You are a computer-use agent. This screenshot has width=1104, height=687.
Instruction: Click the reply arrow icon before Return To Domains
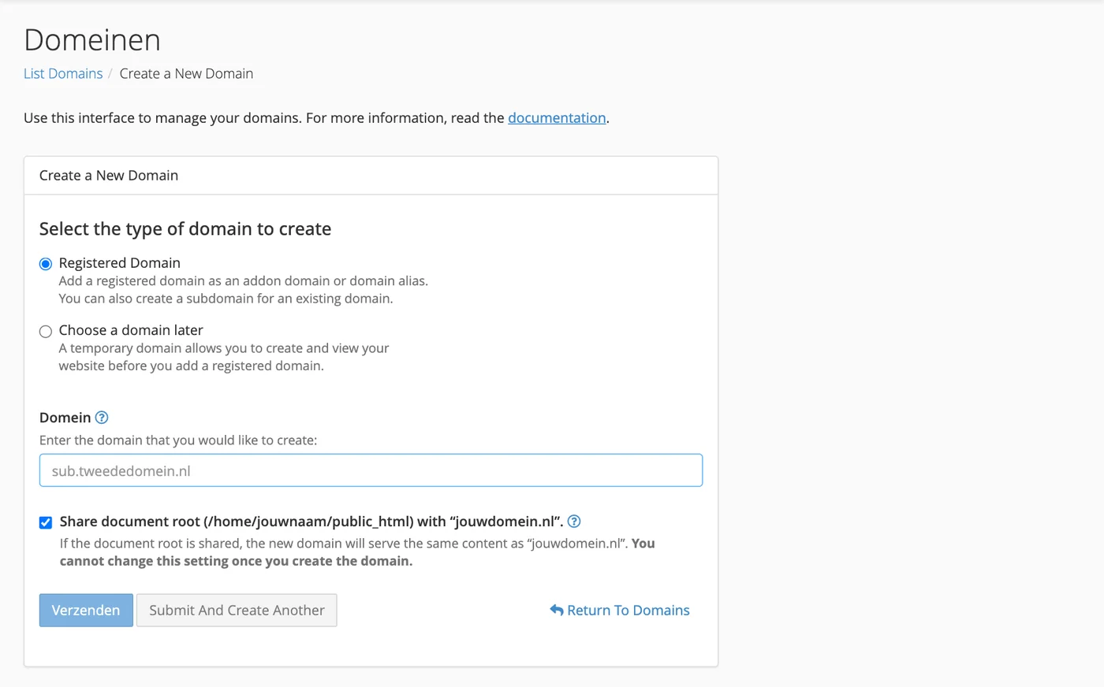pos(556,610)
